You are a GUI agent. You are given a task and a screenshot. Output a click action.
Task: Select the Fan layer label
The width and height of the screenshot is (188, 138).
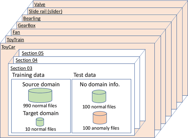16,32
